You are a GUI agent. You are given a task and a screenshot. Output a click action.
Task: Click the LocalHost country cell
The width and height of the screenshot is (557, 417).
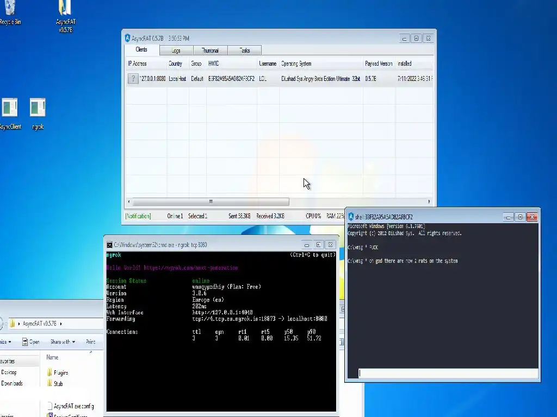pos(177,79)
